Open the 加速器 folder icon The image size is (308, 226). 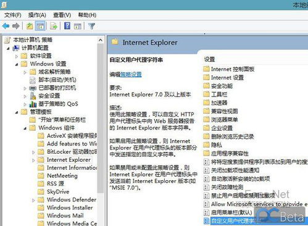206,103
